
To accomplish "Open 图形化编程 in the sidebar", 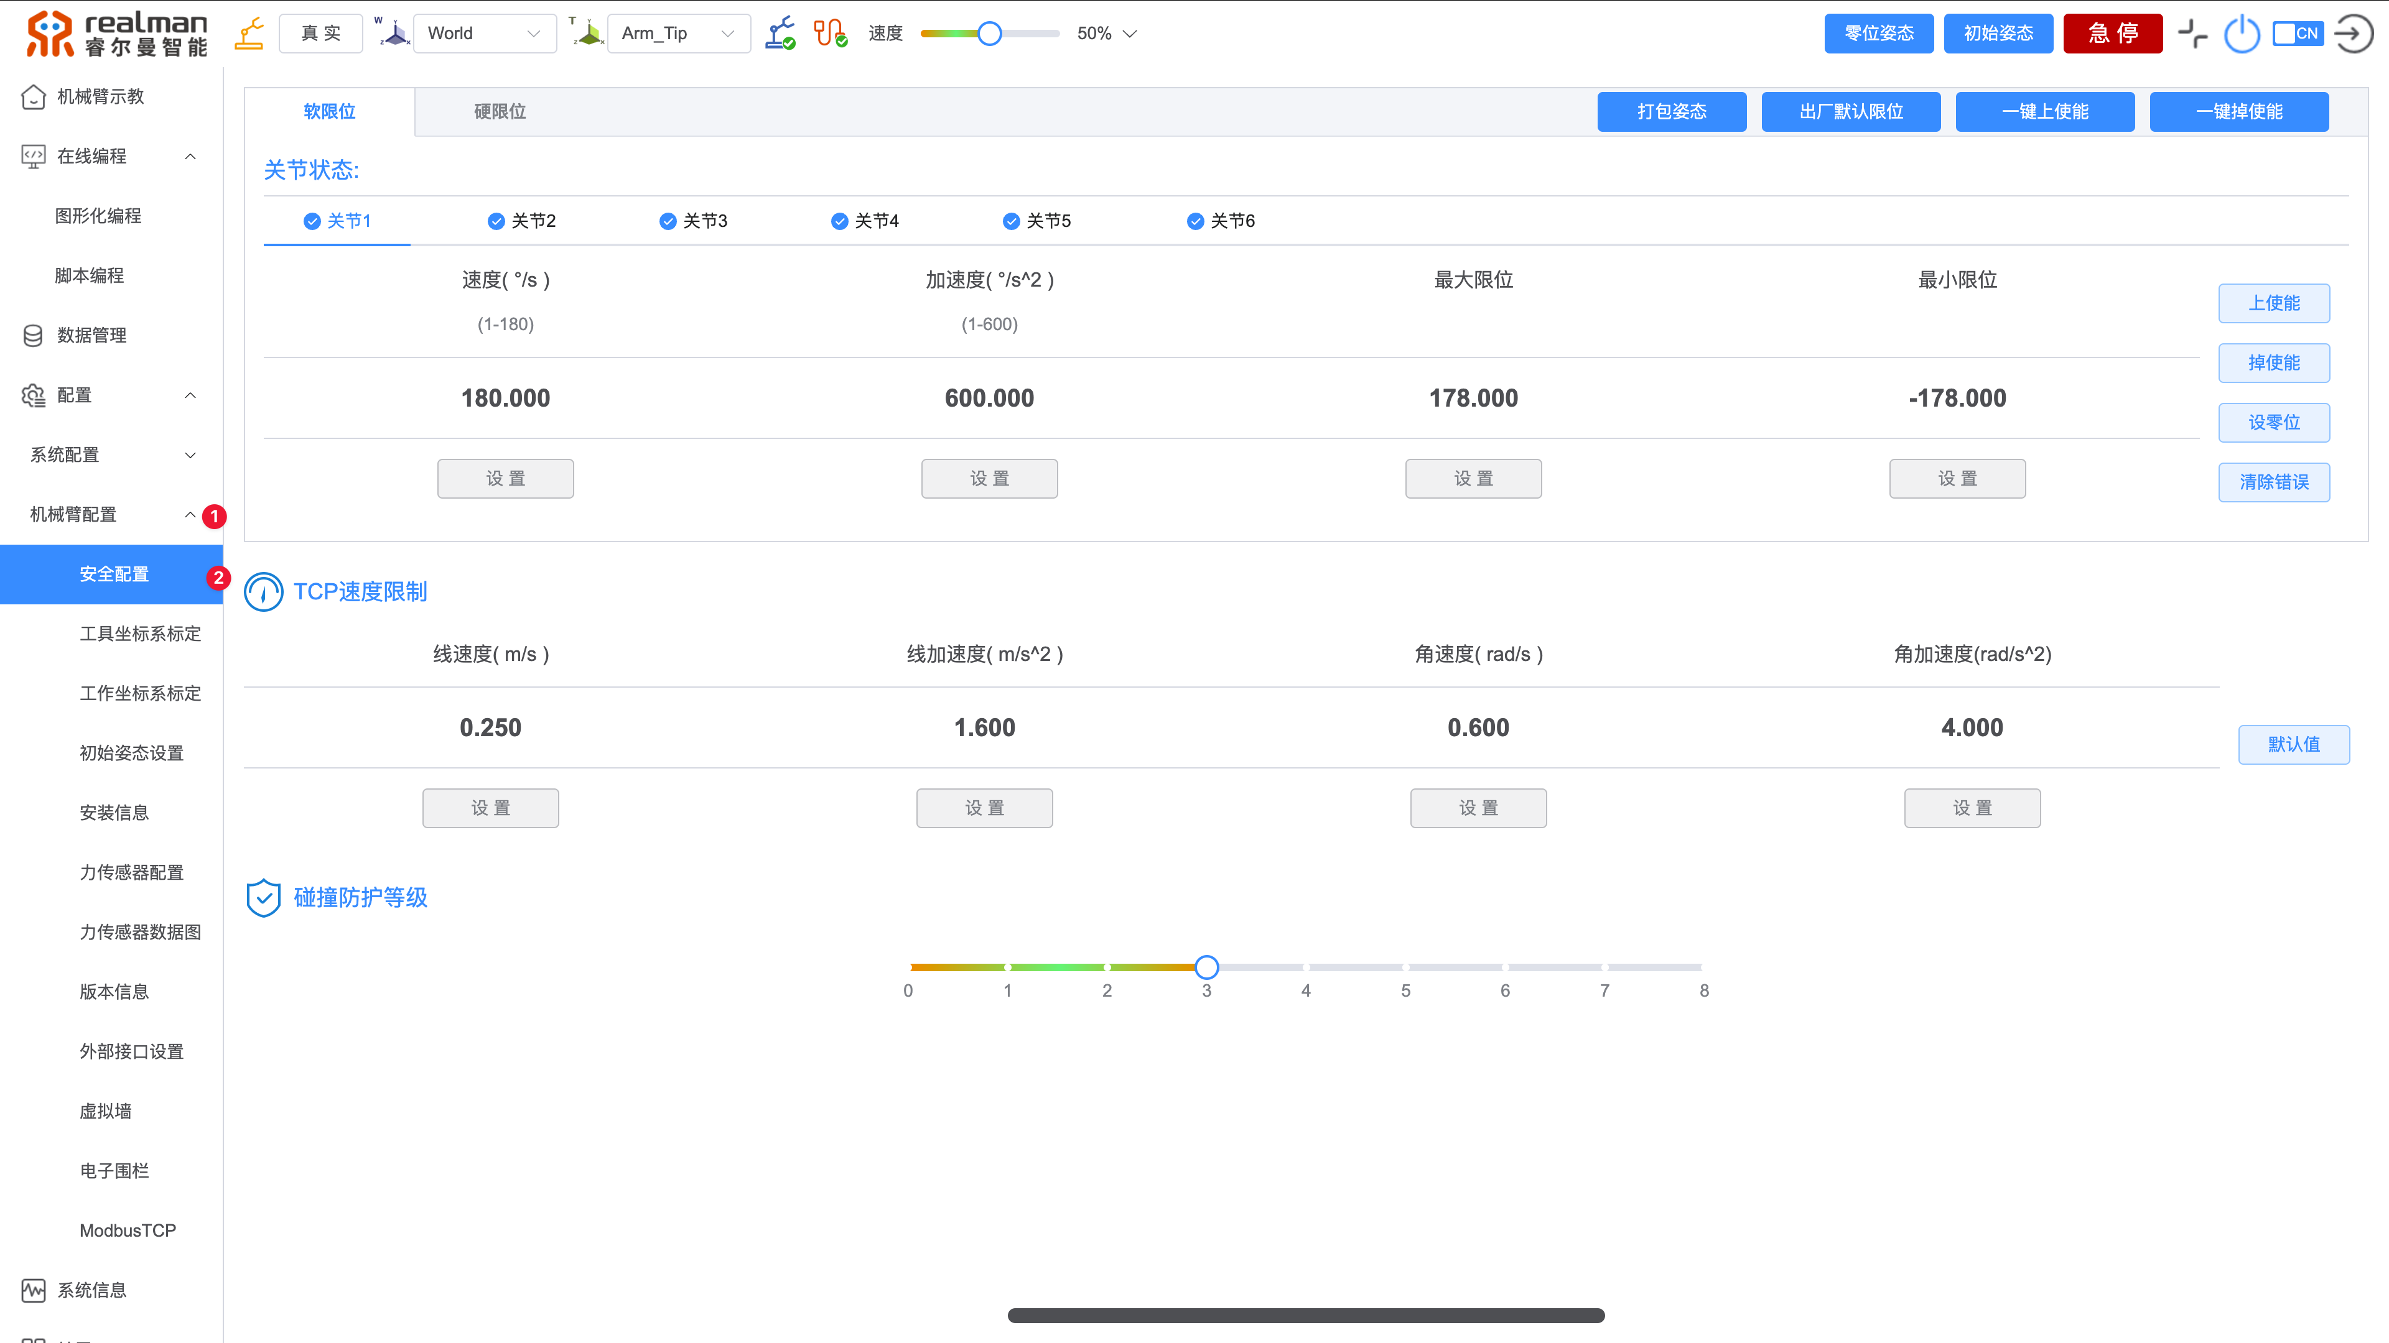I will (98, 216).
